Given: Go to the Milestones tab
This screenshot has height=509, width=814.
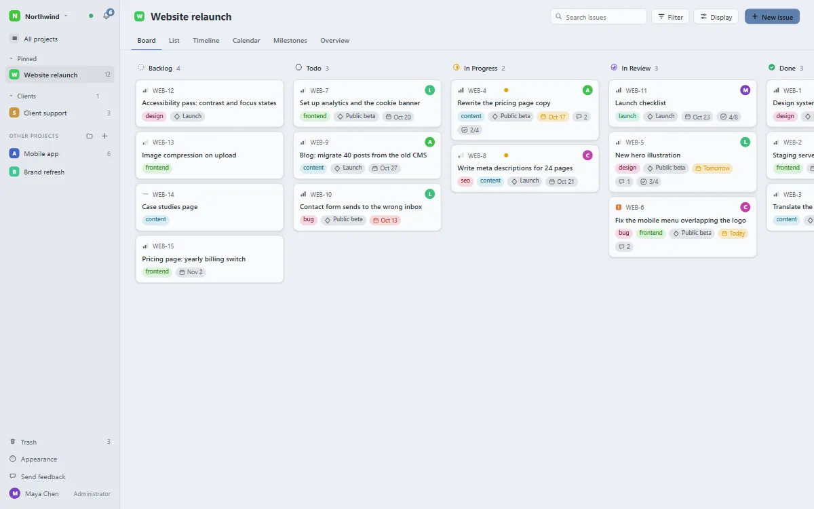Looking at the screenshot, I should coord(290,41).
